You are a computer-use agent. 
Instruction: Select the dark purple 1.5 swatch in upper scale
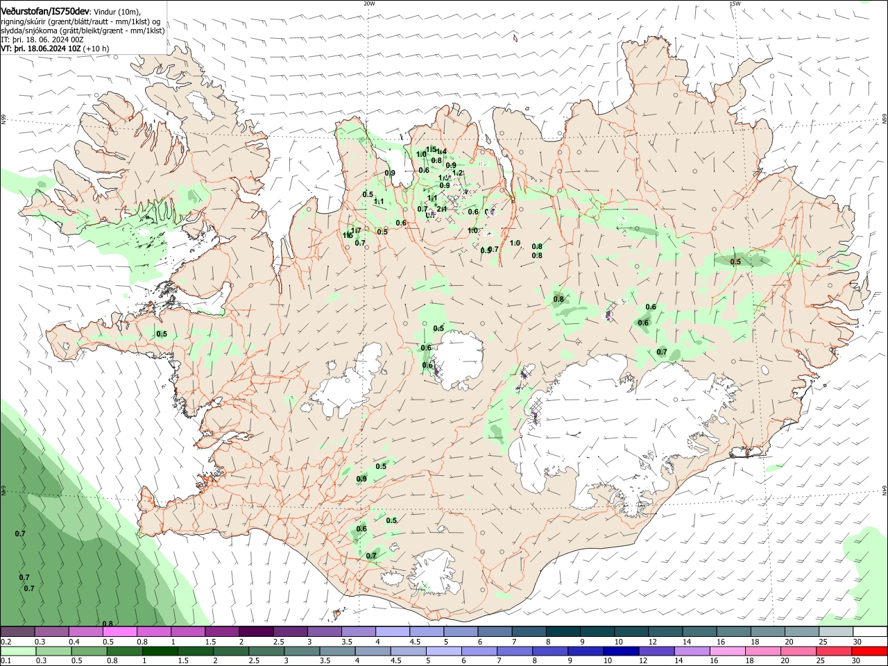pyautogui.click(x=221, y=632)
